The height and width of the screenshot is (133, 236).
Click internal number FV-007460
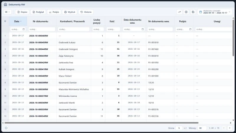coord(153,49)
